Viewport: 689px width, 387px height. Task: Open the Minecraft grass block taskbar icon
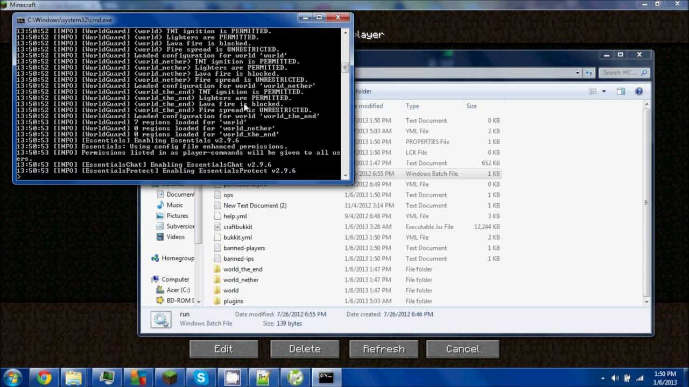click(170, 378)
